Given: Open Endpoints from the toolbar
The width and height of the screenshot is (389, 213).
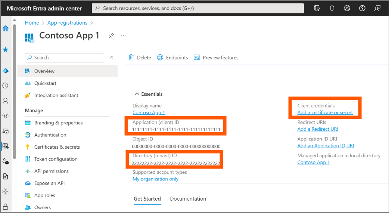Looking at the screenshot, I should [x=172, y=58].
